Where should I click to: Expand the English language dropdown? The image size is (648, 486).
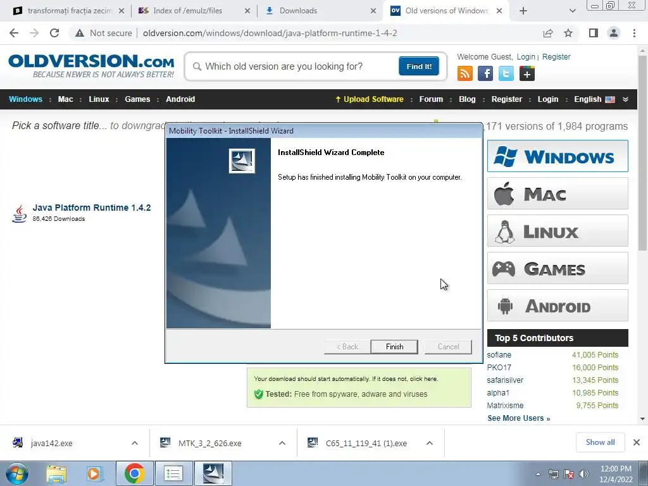594,99
